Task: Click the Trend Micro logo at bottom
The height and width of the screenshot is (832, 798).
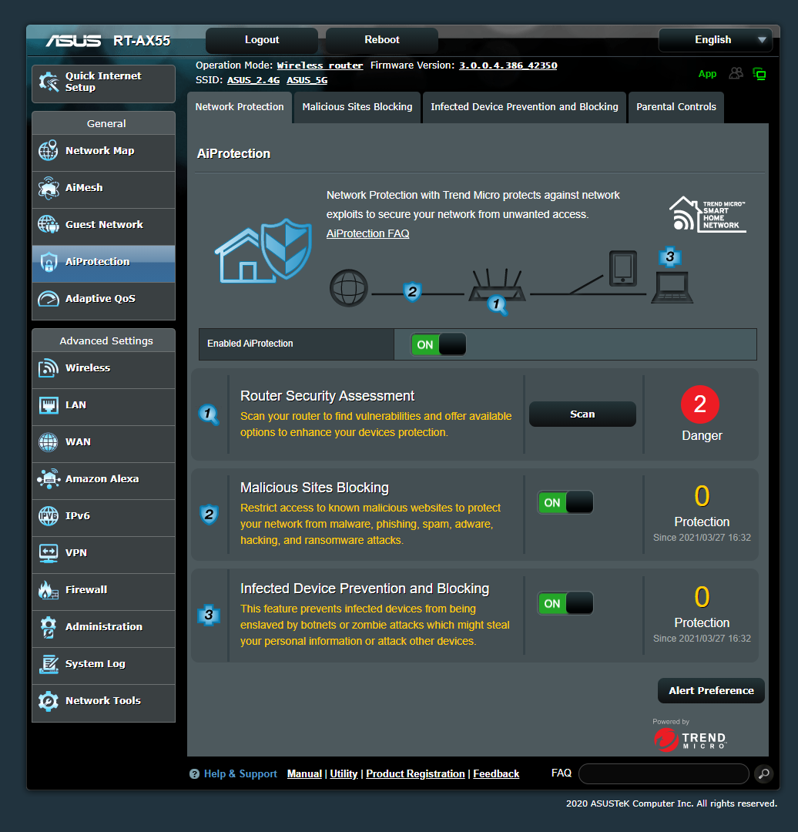Action: coord(689,740)
